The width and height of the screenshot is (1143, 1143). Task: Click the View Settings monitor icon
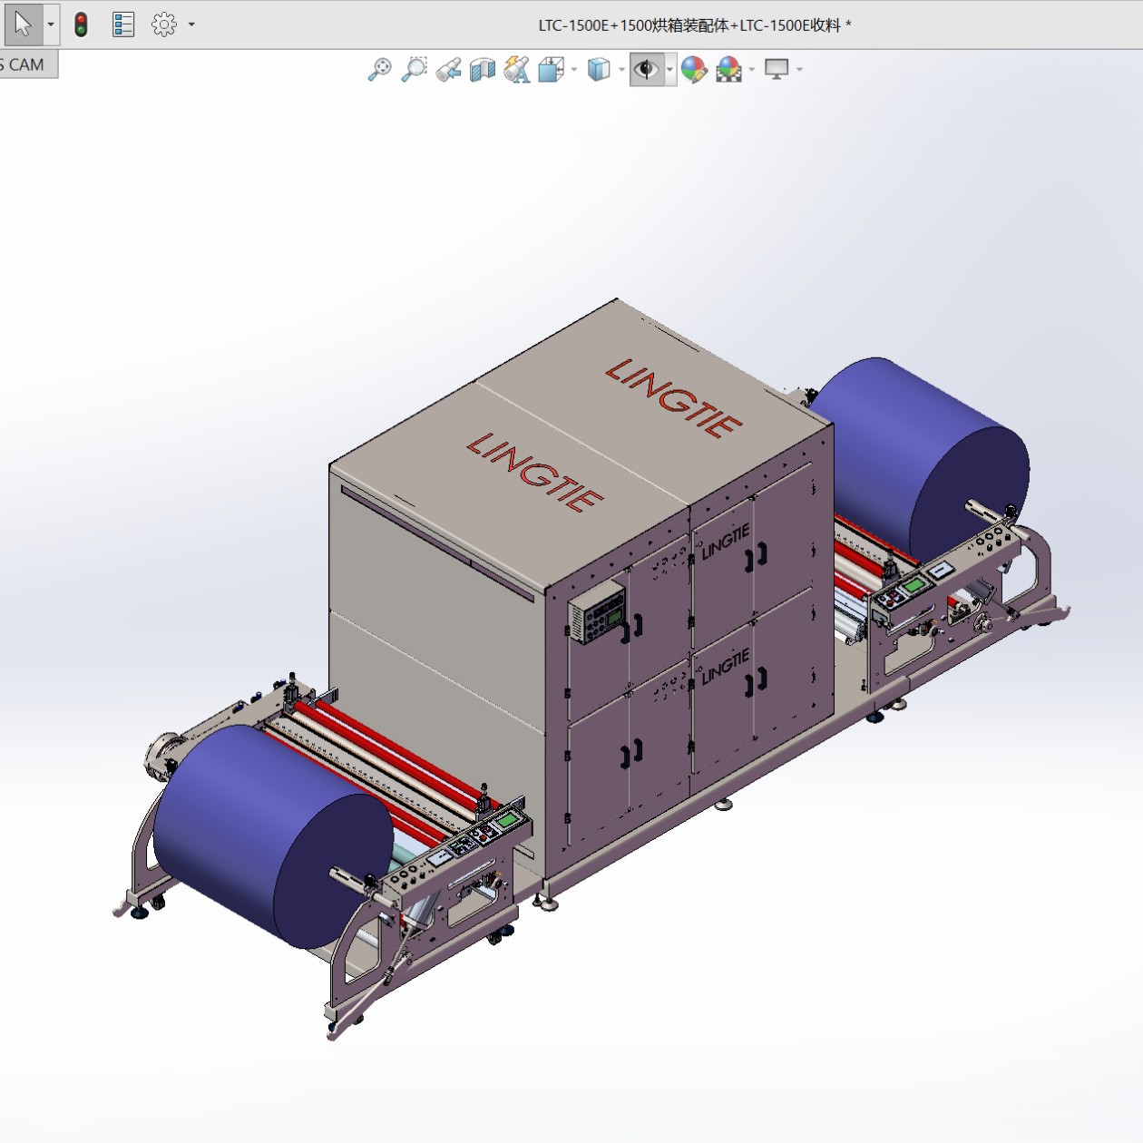coord(777,69)
